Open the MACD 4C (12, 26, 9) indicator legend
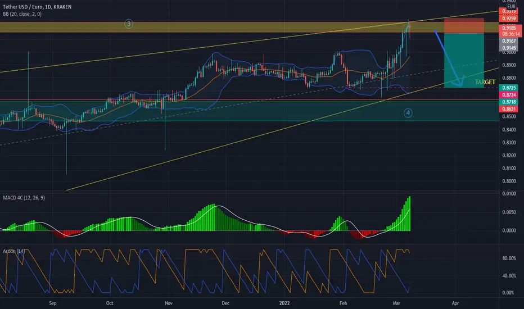Image resolution: width=524 pixels, height=309 pixels. click(24, 198)
